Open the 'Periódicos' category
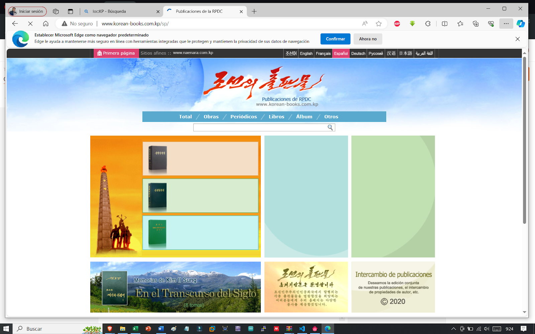The height and width of the screenshot is (334, 535). point(243,117)
